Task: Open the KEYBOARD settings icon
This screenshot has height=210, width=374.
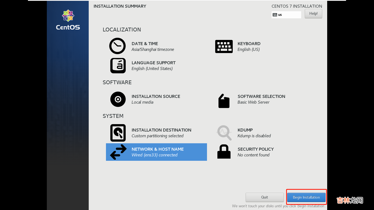Action: (x=224, y=46)
